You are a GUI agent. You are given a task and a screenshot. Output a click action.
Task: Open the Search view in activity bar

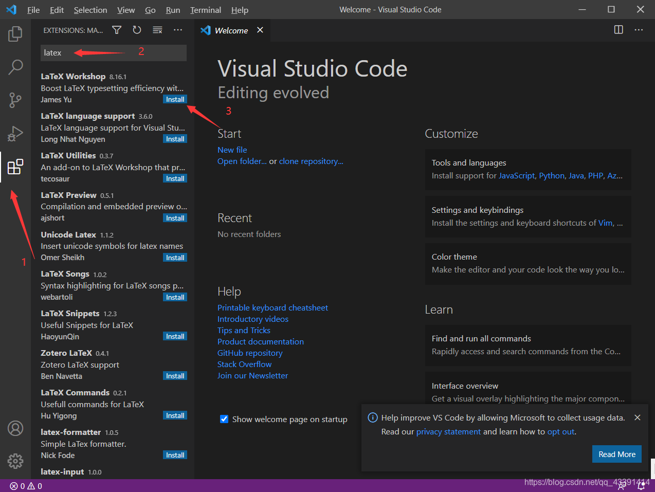[x=15, y=67]
